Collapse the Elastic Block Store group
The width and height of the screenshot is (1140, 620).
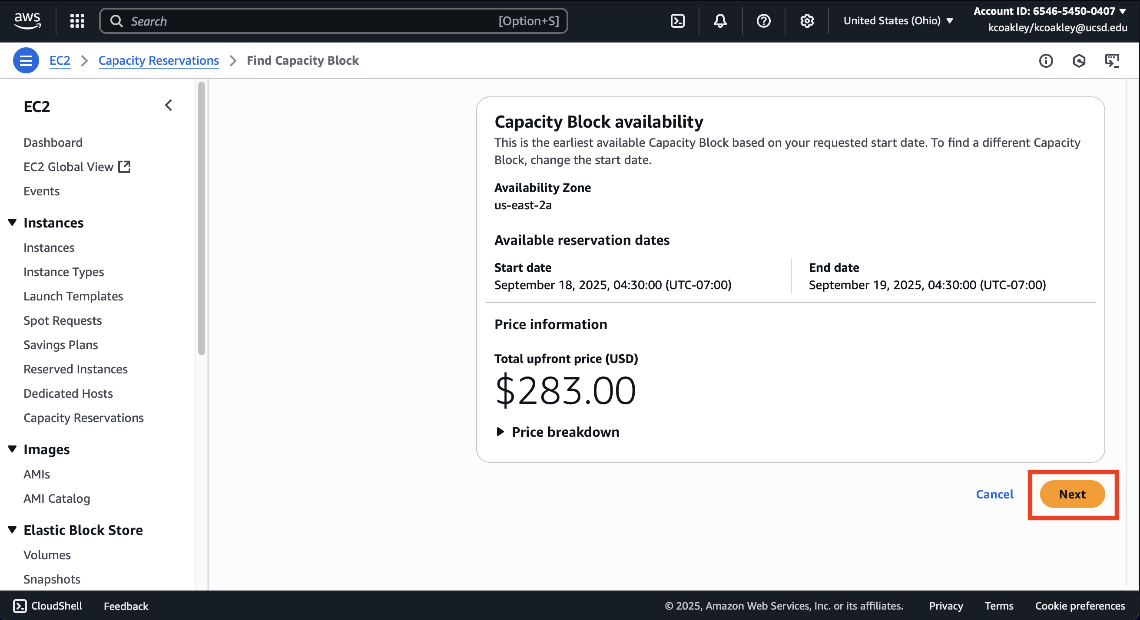click(x=13, y=530)
